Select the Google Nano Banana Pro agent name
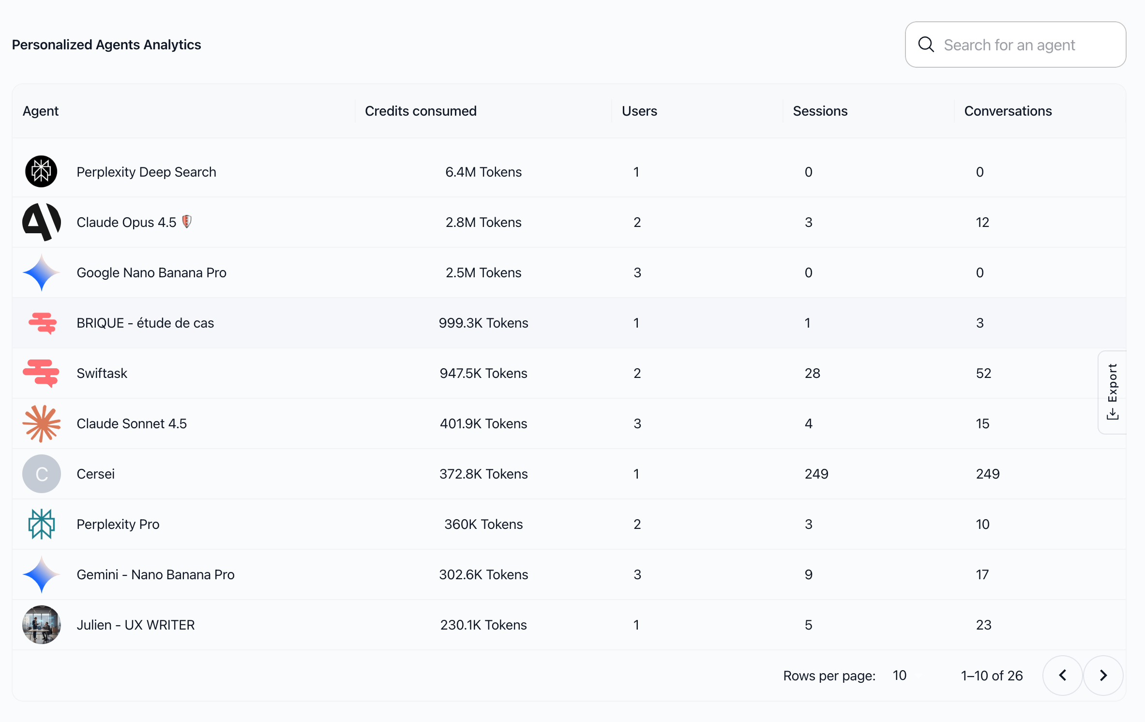Image resolution: width=1145 pixels, height=722 pixels. tap(151, 272)
